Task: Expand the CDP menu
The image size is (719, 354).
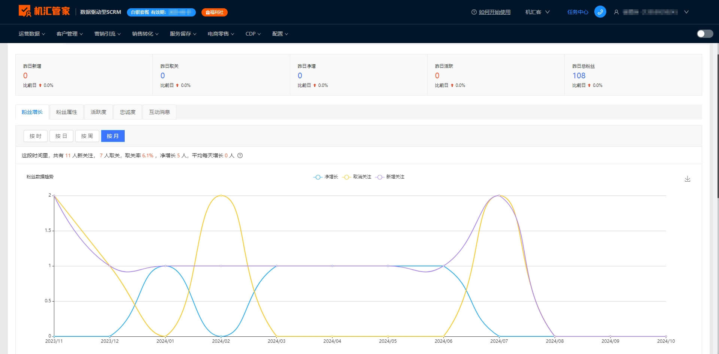Action: click(x=253, y=34)
